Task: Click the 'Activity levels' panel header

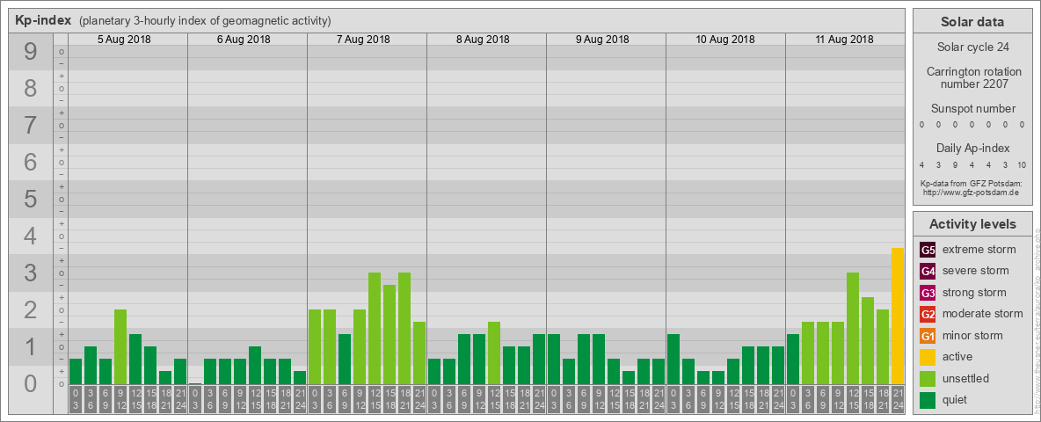Action: click(972, 224)
